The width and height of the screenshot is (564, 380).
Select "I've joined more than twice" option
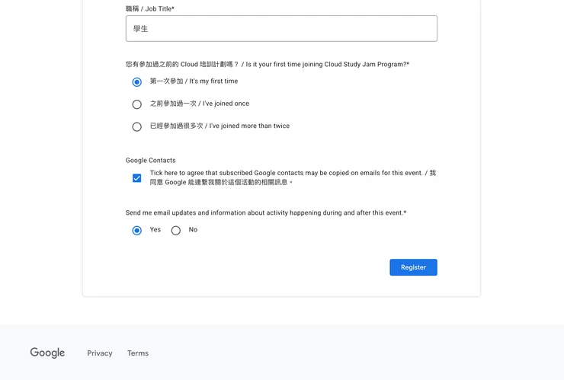click(x=136, y=126)
